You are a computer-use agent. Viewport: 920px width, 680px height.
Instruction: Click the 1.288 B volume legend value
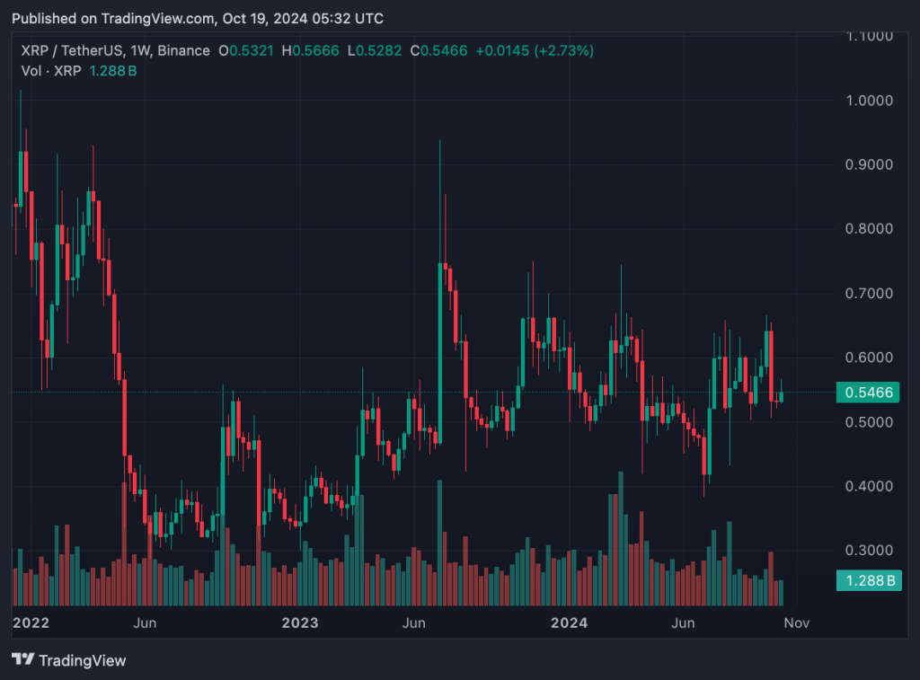113,71
